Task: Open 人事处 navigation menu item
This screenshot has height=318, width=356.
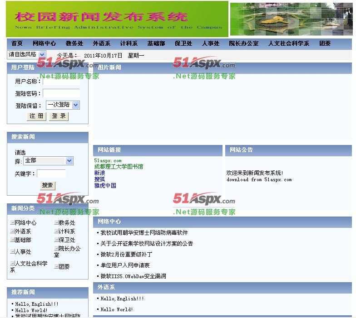Action: coord(211,43)
